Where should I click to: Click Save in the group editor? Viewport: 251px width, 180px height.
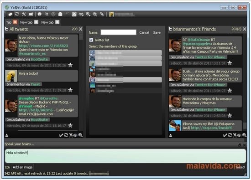(x=157, y=33)
